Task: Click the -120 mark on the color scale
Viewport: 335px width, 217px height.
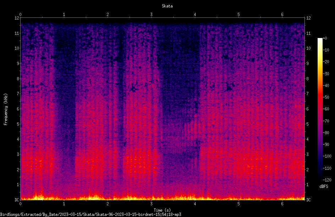Action: coord(327,180)
